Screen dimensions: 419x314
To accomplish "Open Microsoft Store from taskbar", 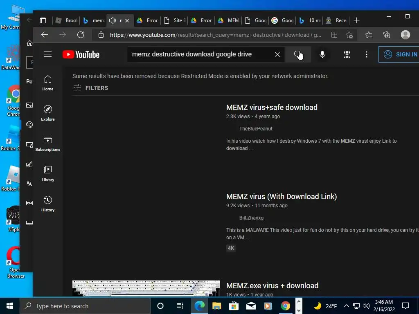I will tap(234, 306).
